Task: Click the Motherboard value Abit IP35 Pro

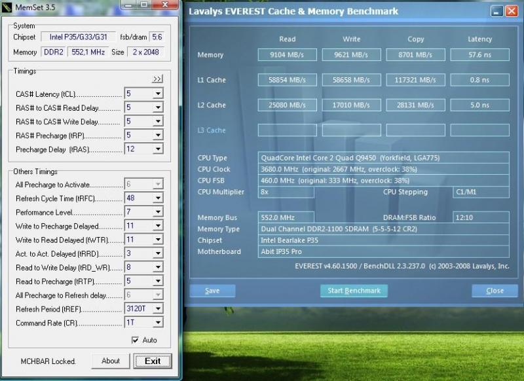Action: (x=384, y=252)
